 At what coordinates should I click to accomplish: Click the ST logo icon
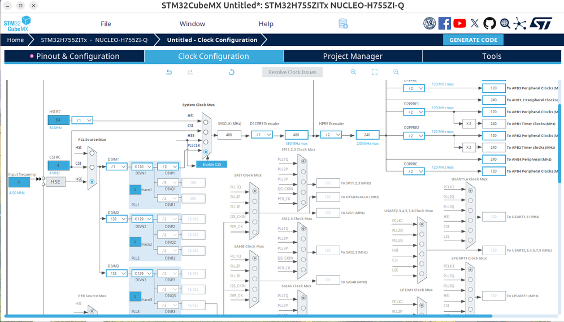541,23
